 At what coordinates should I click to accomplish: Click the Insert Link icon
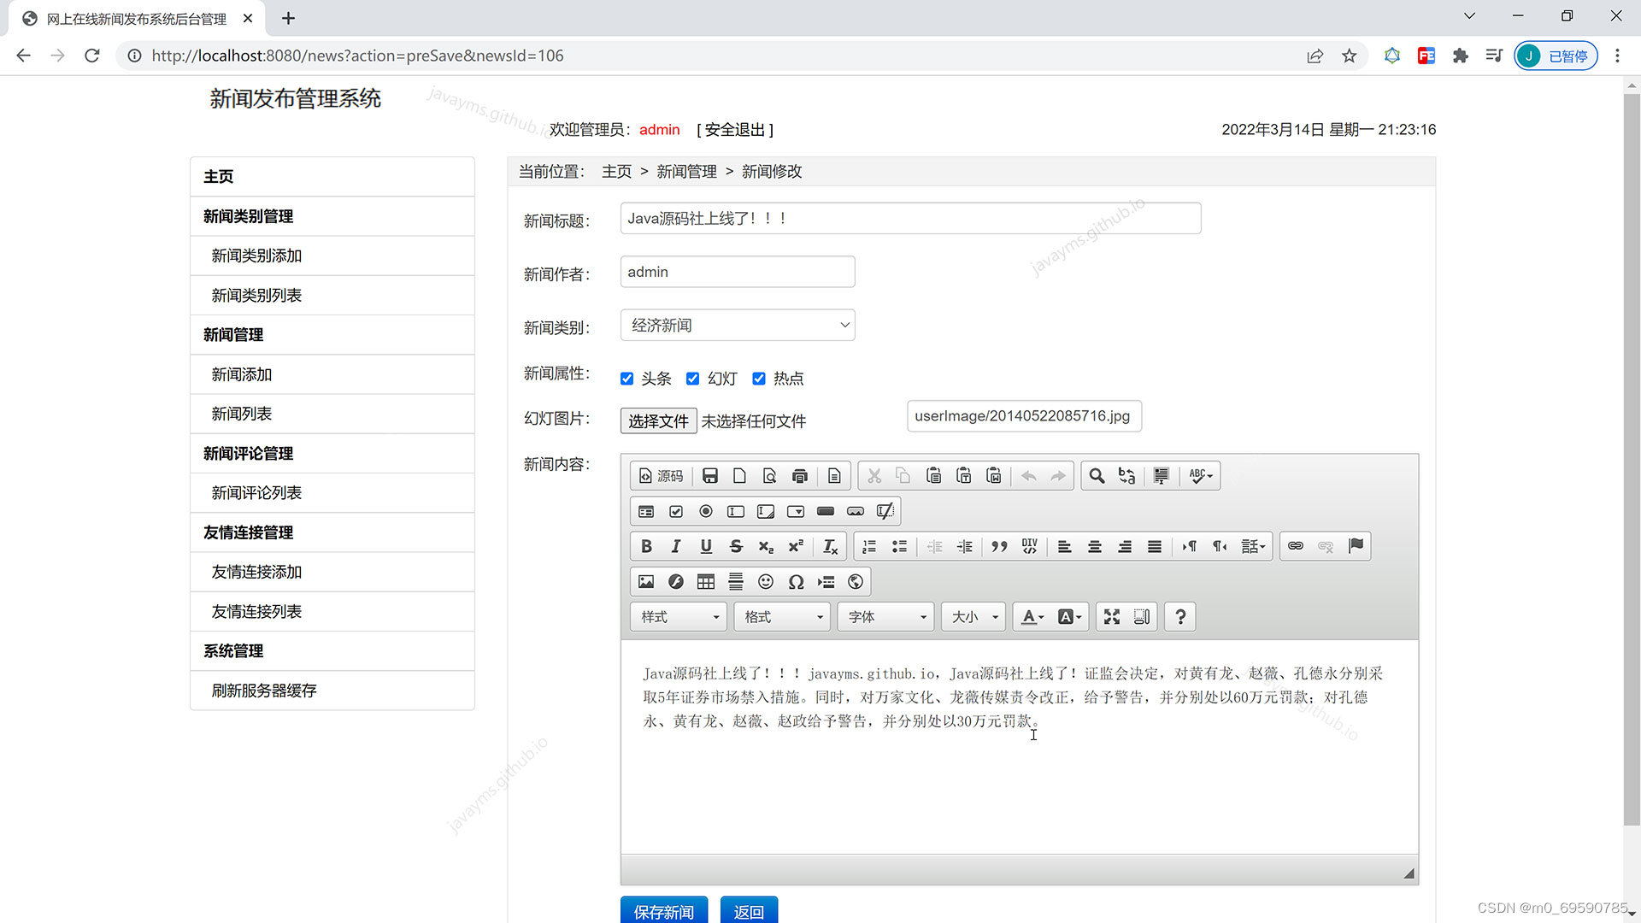click(x=1296, y=546)
